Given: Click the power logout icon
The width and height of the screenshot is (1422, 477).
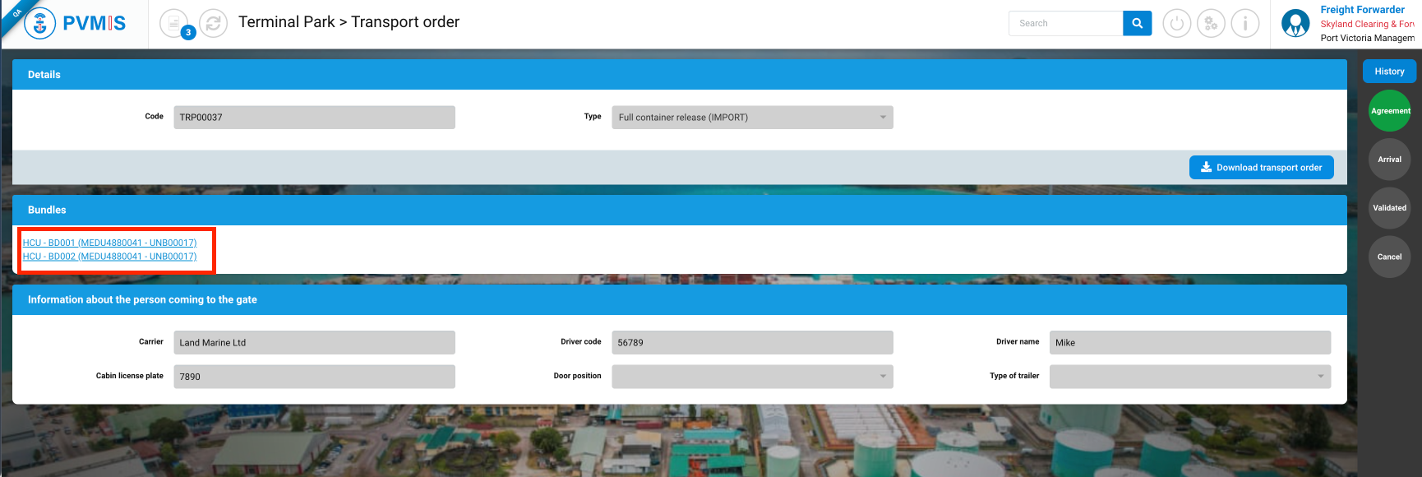Looking at the screenshot, I should [x=1176, y=23].
